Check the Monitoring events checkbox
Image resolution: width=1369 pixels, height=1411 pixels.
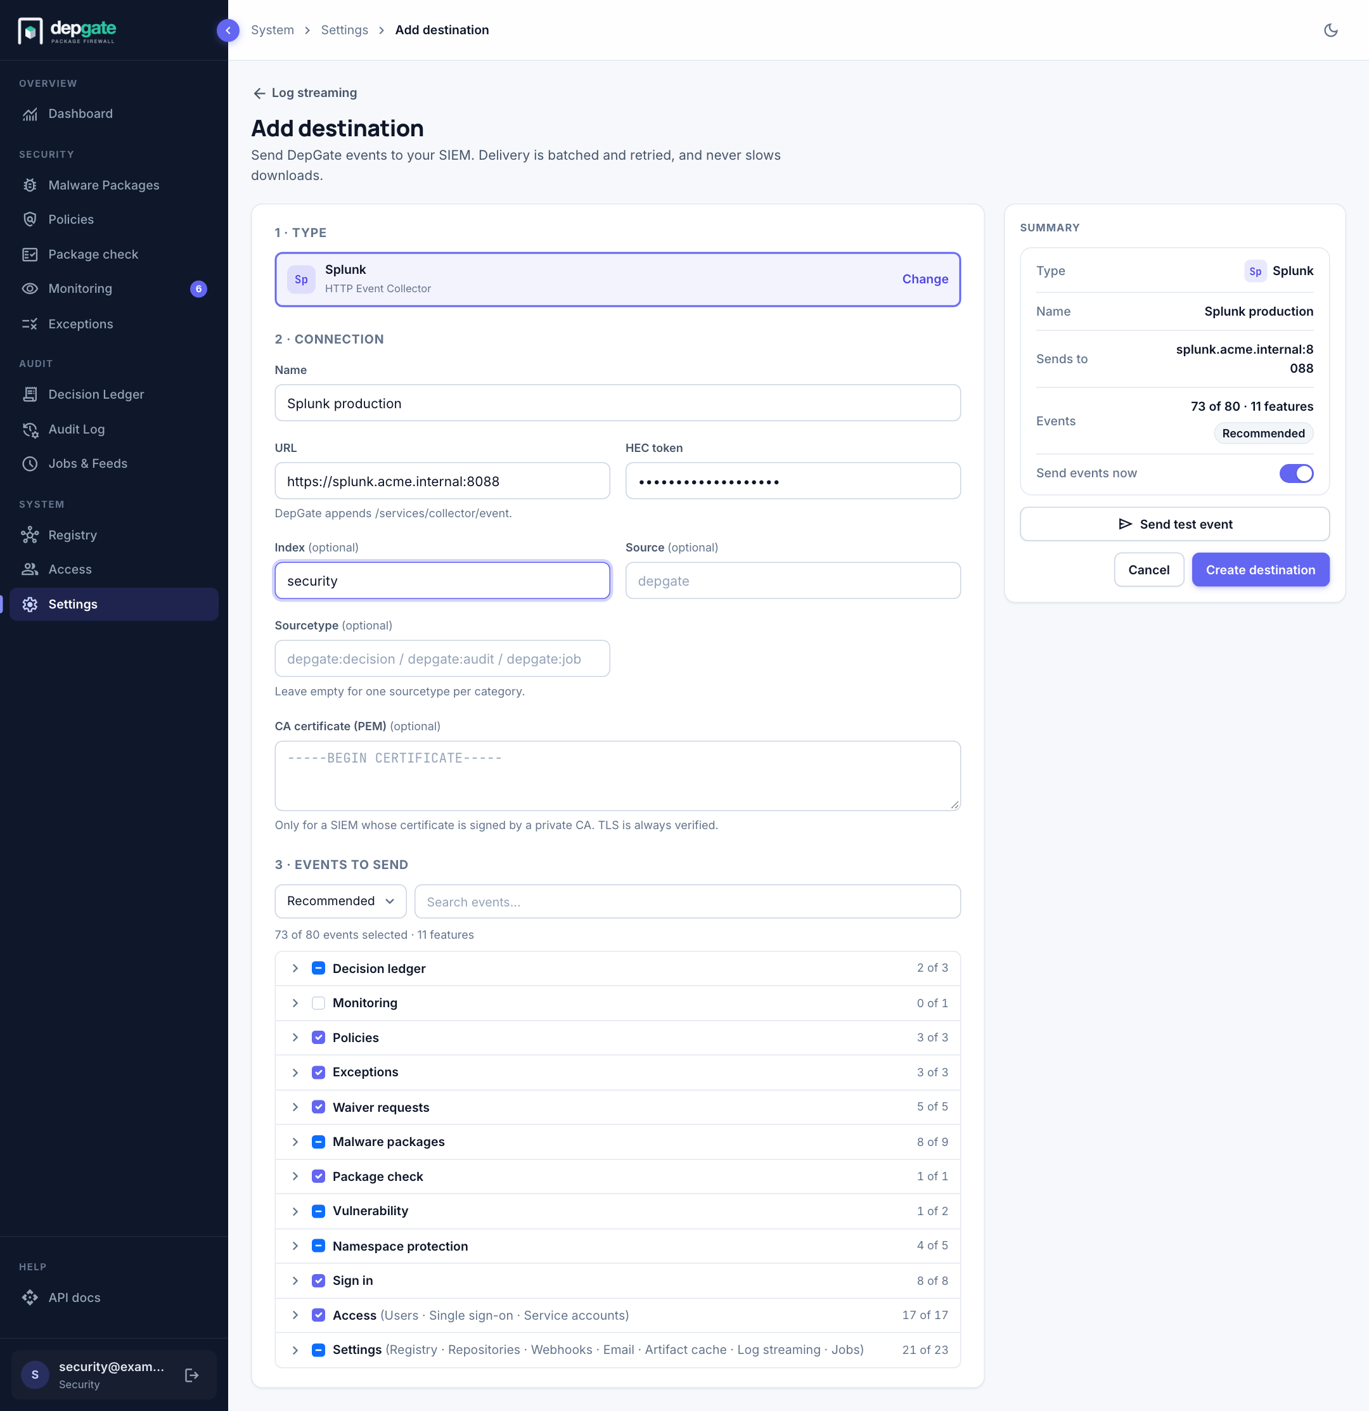point(318,1003)
